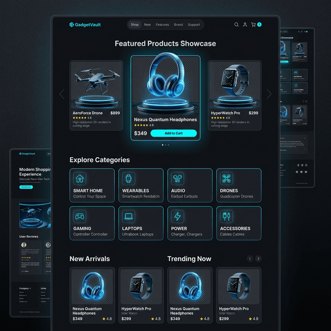Open Nexus Quantum Headphones under Trending Now
The height and width of the screenshot is (331, 331).
point(190,295)
